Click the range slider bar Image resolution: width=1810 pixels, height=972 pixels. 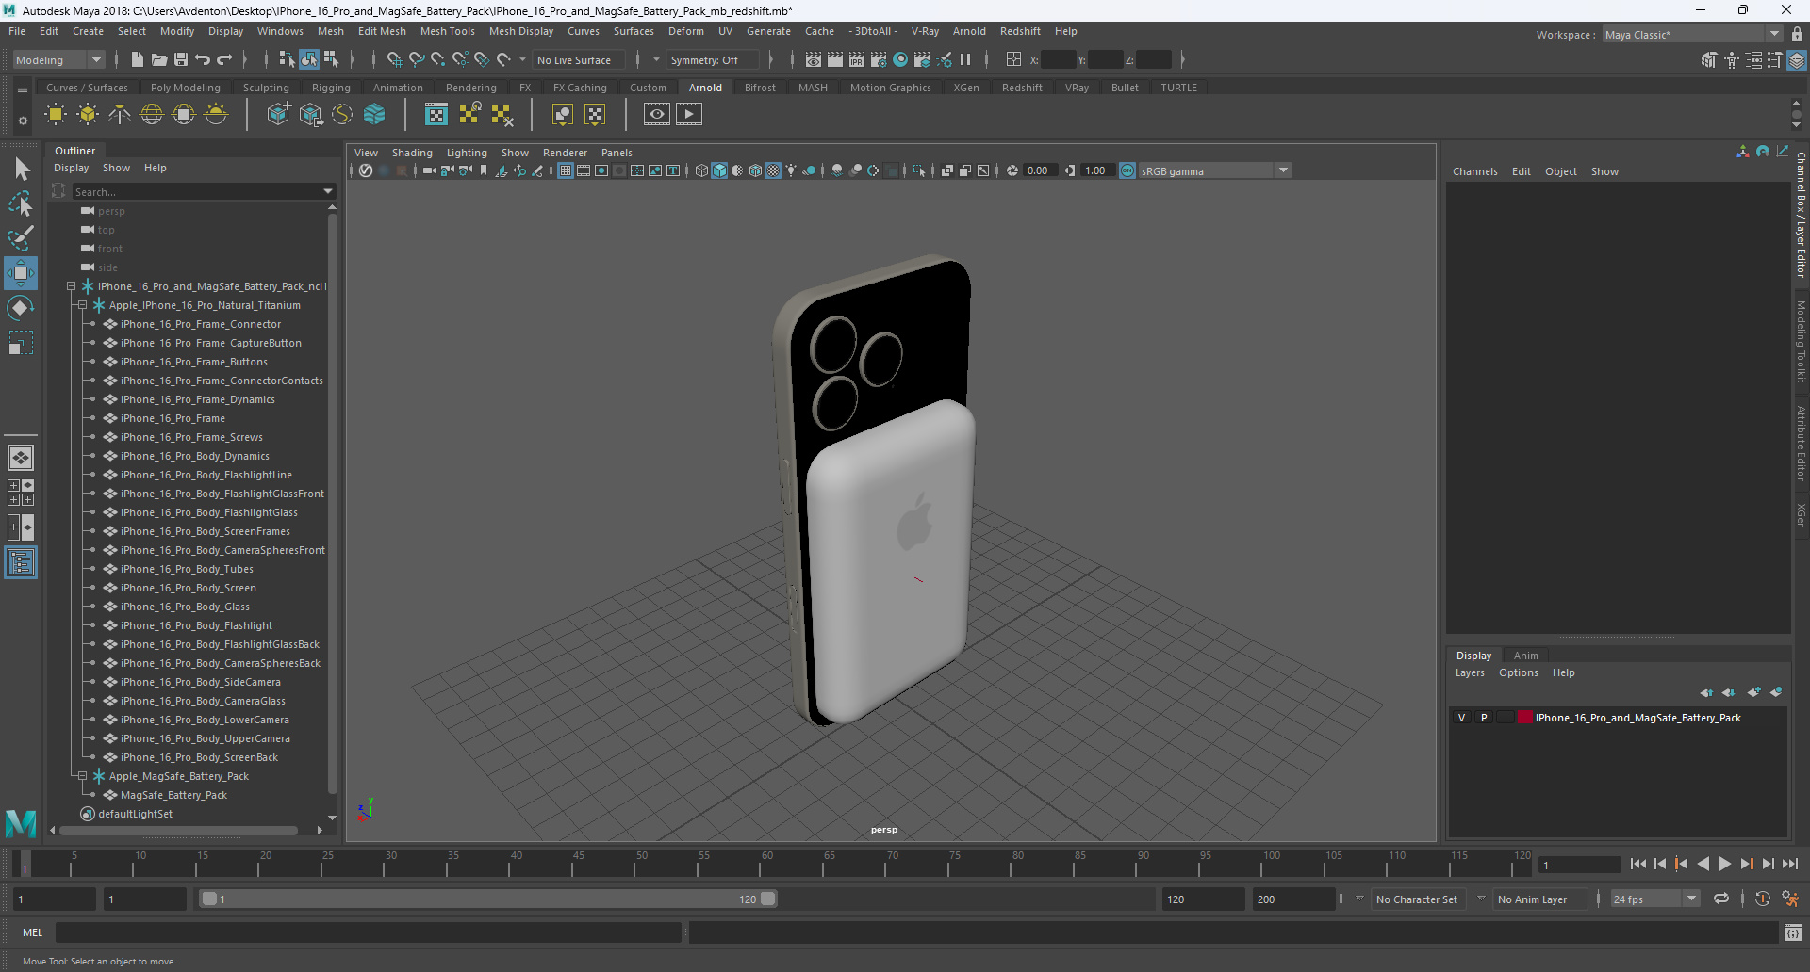click(x=488, y=899)
